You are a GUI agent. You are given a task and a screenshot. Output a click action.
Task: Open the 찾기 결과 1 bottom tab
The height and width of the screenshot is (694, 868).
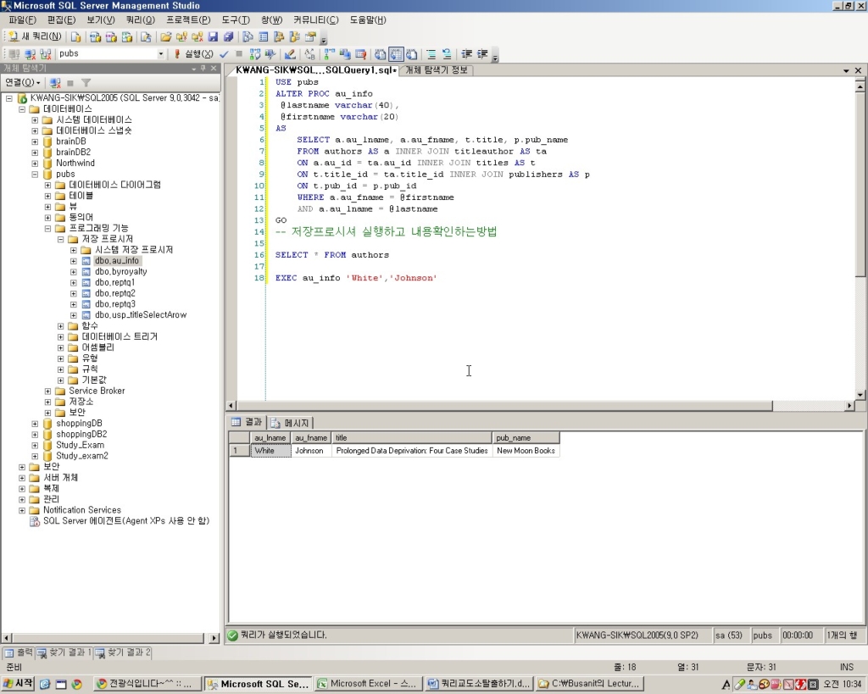pyautogui.click(x=64, y=653)
